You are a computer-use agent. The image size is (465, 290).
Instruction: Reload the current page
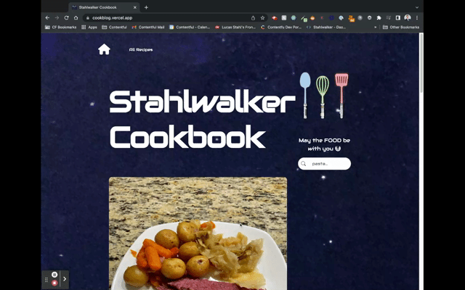click(x=66, y=17)
